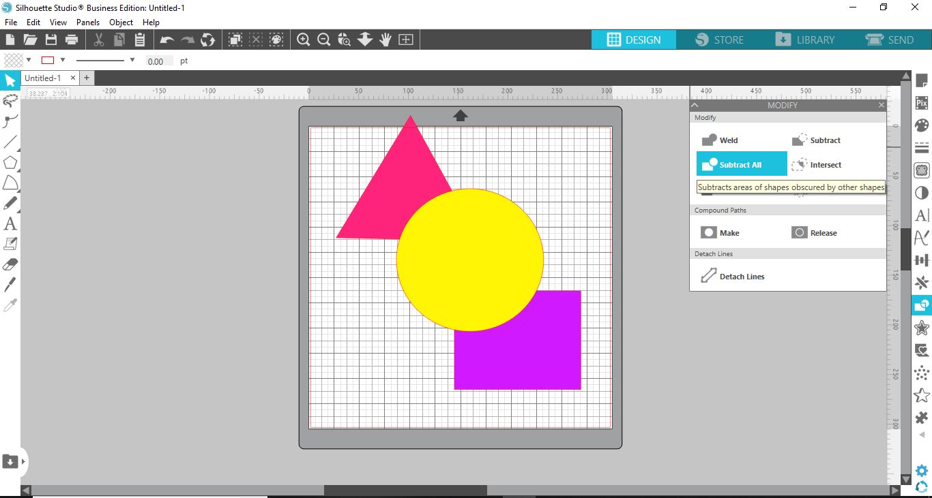
Task: Select the Eraser tool
Action: [10, 264]
